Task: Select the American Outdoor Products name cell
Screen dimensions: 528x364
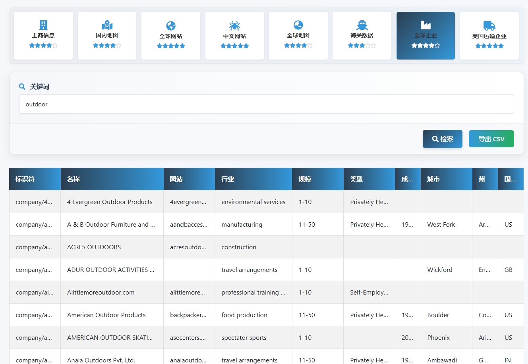Action: (112, 315)
